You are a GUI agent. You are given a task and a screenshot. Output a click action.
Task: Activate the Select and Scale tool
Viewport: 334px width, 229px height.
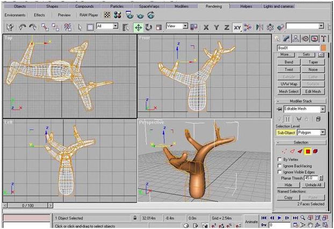click(159, 27)
